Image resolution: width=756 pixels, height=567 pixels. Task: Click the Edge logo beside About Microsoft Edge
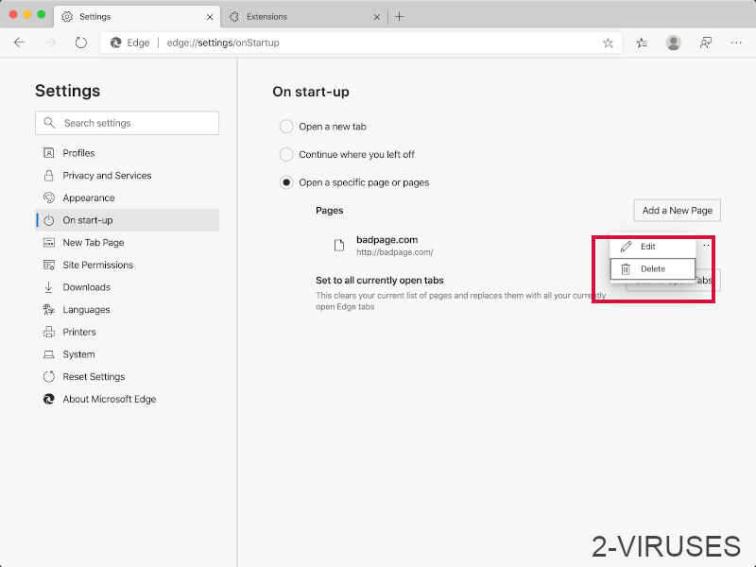(49, 399)
